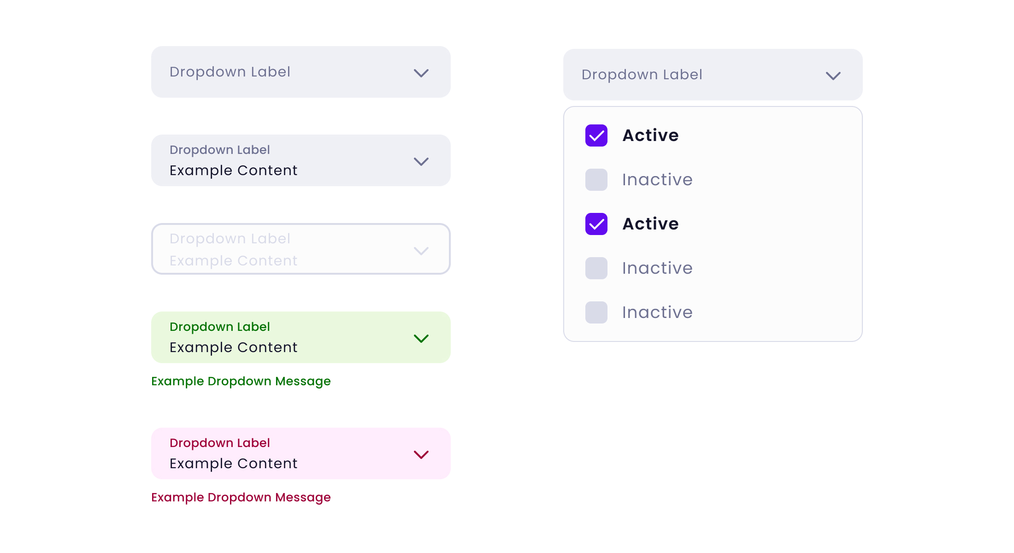
Task: Click chevron on the top-left empty dropdown
Action: (x=421, y=73)
